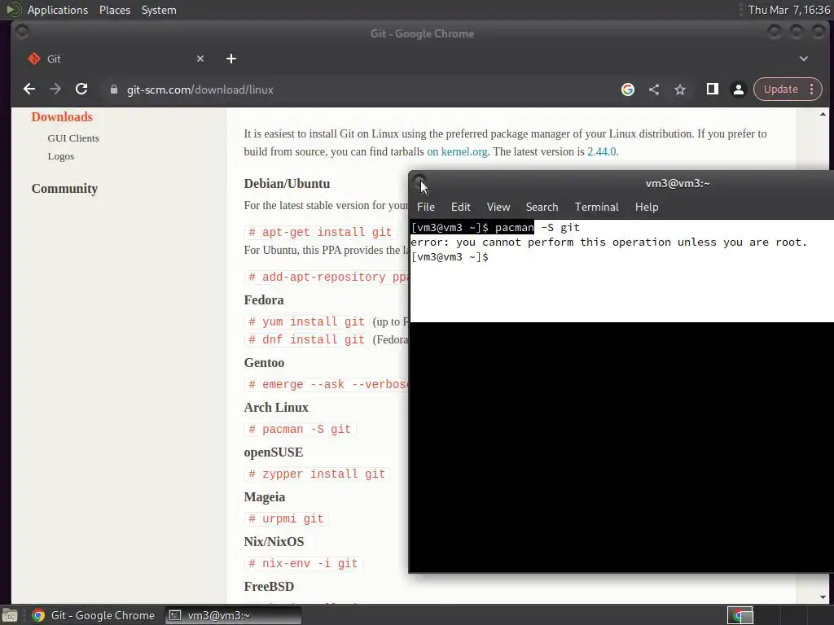Open System menu in top panel
The width and height of the screenshot is (834, 625).
coord(159,10)
